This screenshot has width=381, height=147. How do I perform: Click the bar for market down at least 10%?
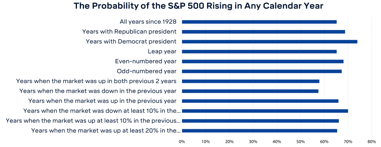265,111
